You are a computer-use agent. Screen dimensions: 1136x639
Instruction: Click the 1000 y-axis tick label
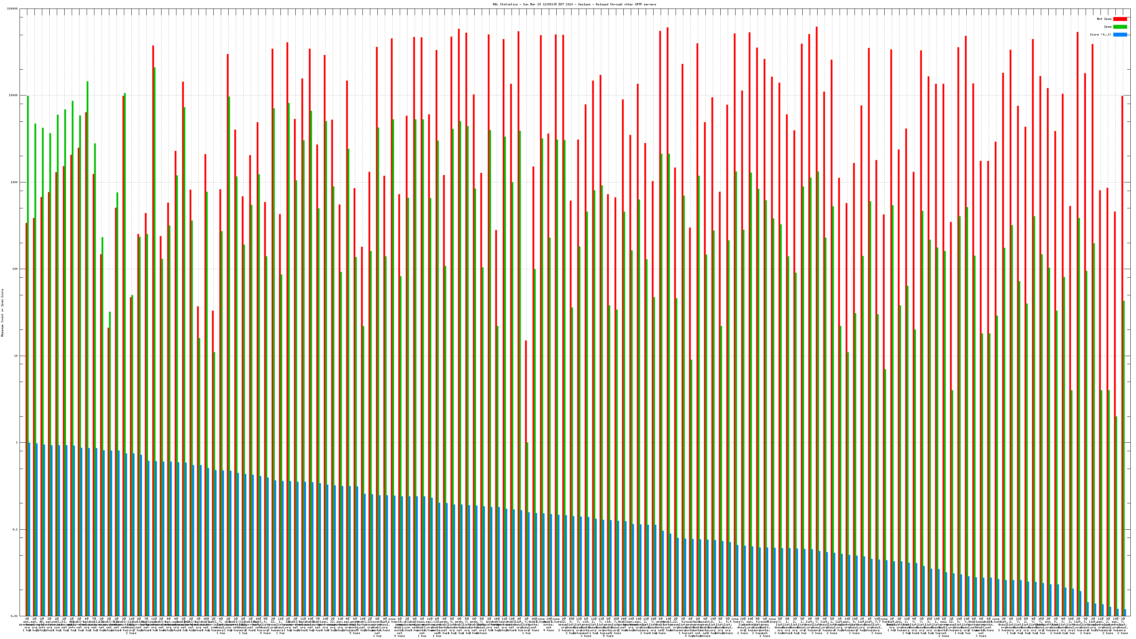[x=15, y=182]
